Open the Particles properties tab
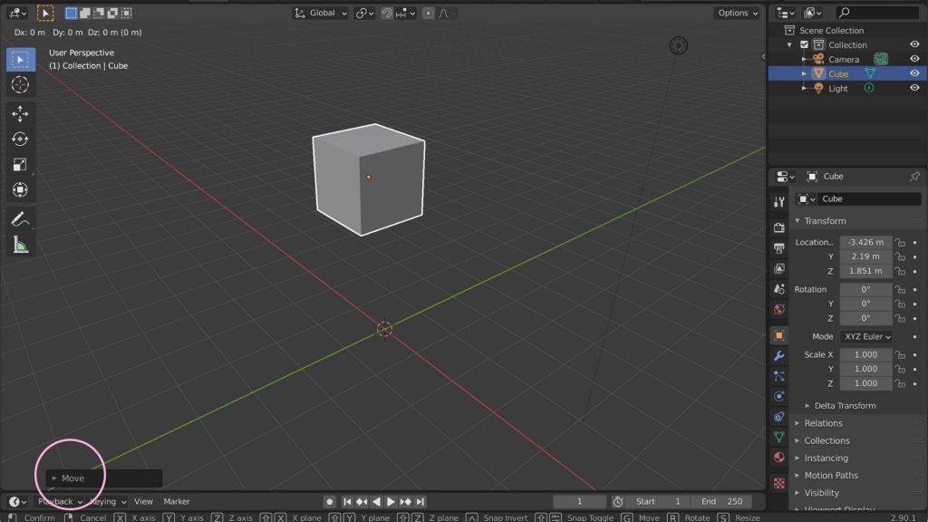The height and width of the screenshot is (522, 928). [778, 376]
